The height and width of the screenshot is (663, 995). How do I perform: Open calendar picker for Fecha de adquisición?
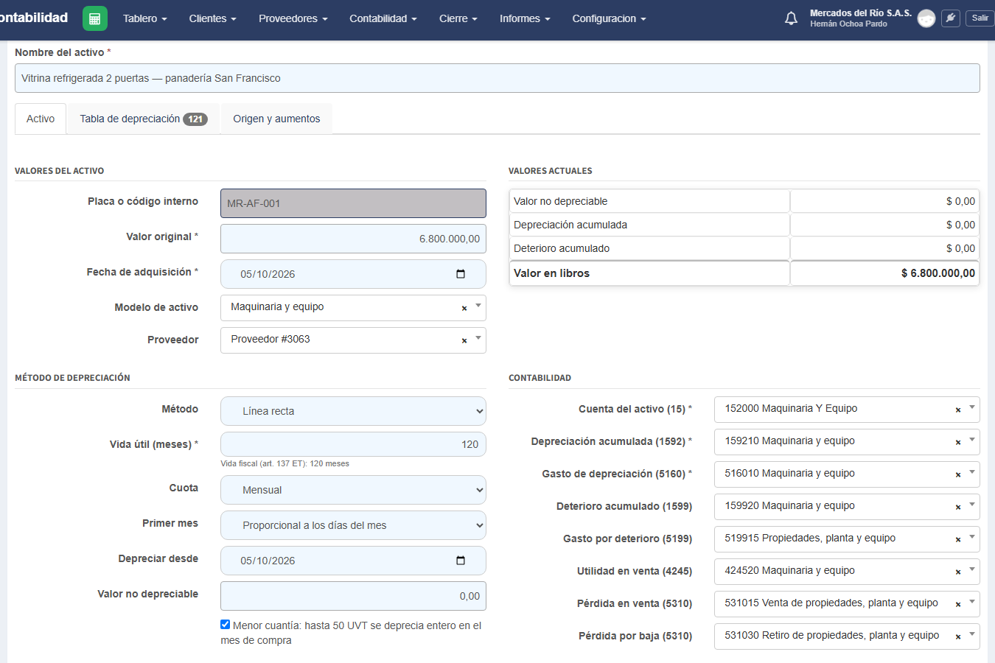pyautogui.click(x=461, y=274)
